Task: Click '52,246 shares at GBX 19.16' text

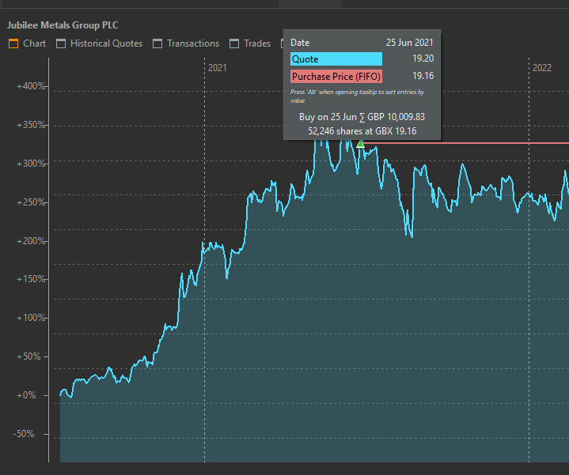Action: (x=362, y=131)
